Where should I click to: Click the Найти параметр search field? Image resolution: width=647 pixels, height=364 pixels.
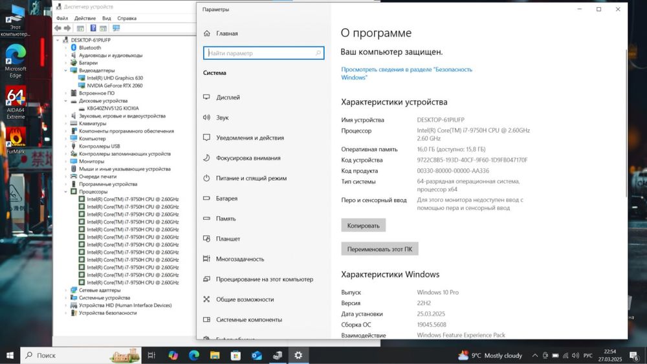coord(263,53)
